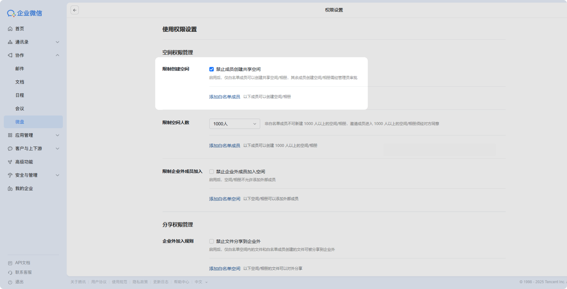Click the contacts icon beside 通讯录
Screen dimensions: 567x289
click(x=10, y=42)
